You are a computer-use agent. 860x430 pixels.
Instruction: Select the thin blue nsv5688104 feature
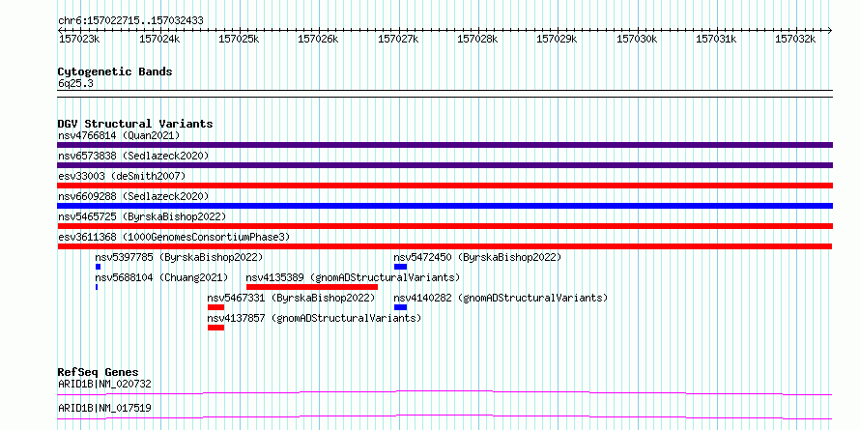coord(97,287)
